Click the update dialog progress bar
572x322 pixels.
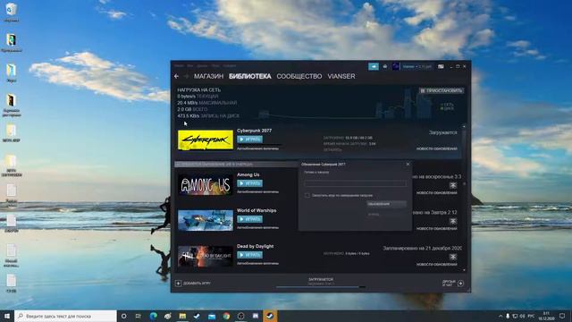(x=356, y=183)
